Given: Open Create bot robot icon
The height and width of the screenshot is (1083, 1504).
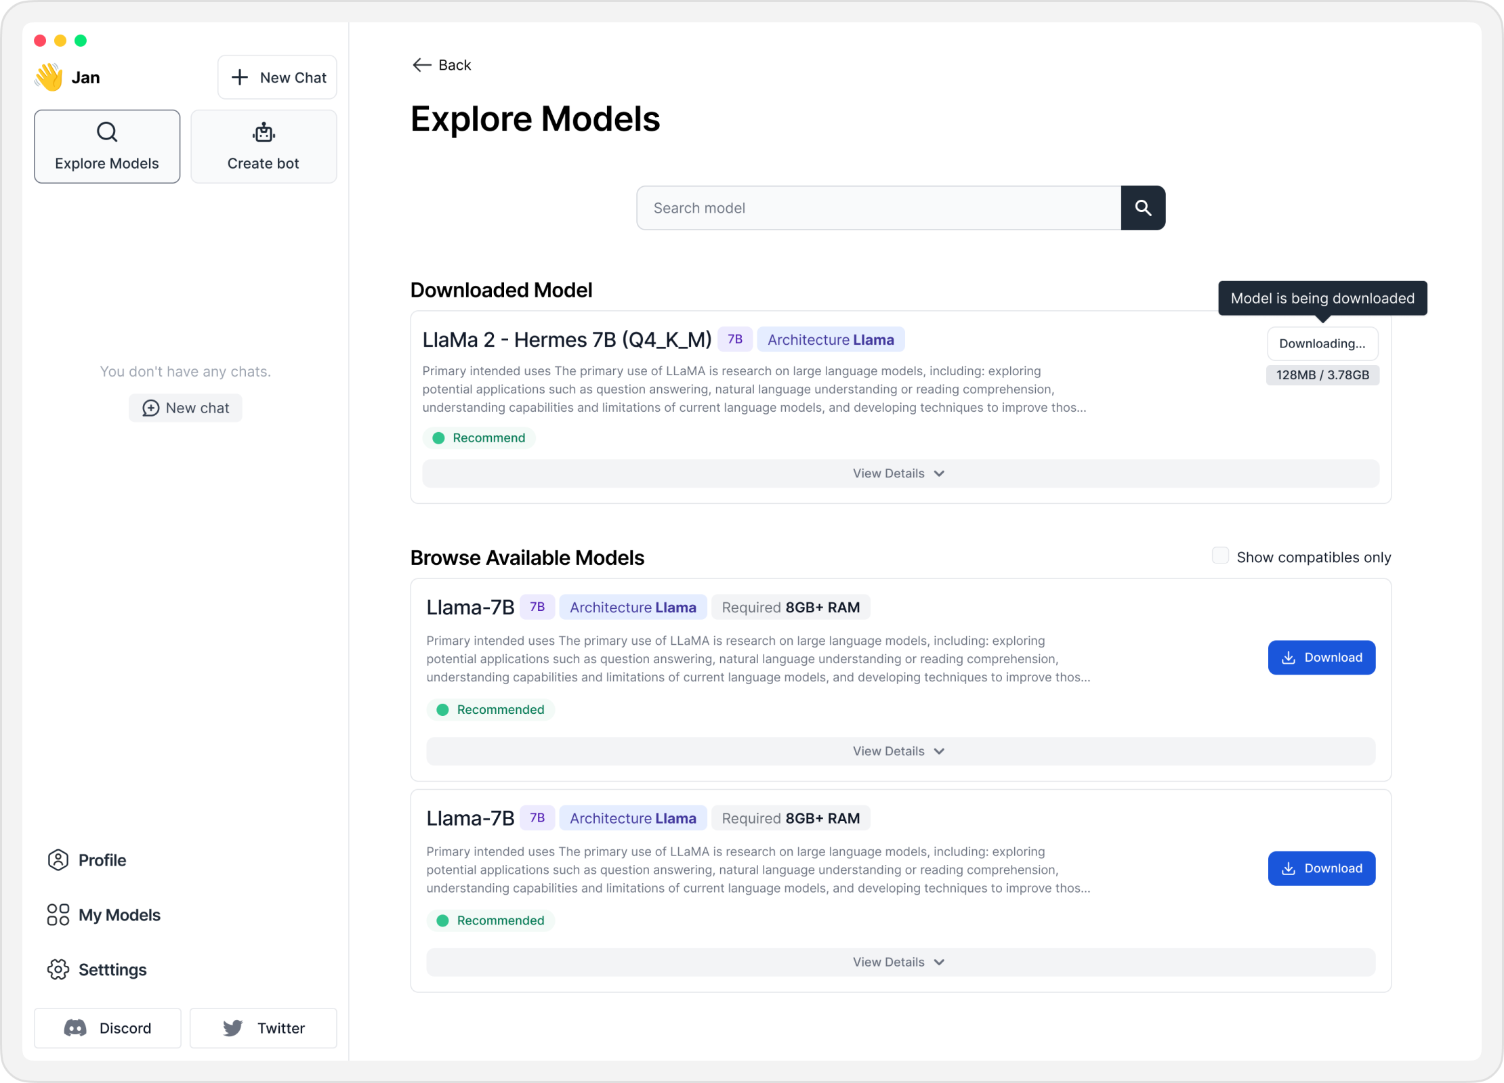Looking at the screenshot, I should click(264, 133).
